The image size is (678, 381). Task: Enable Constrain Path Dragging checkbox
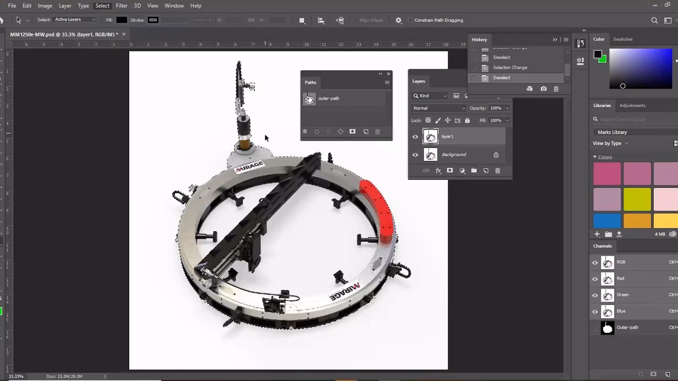[x=410, y=20]
